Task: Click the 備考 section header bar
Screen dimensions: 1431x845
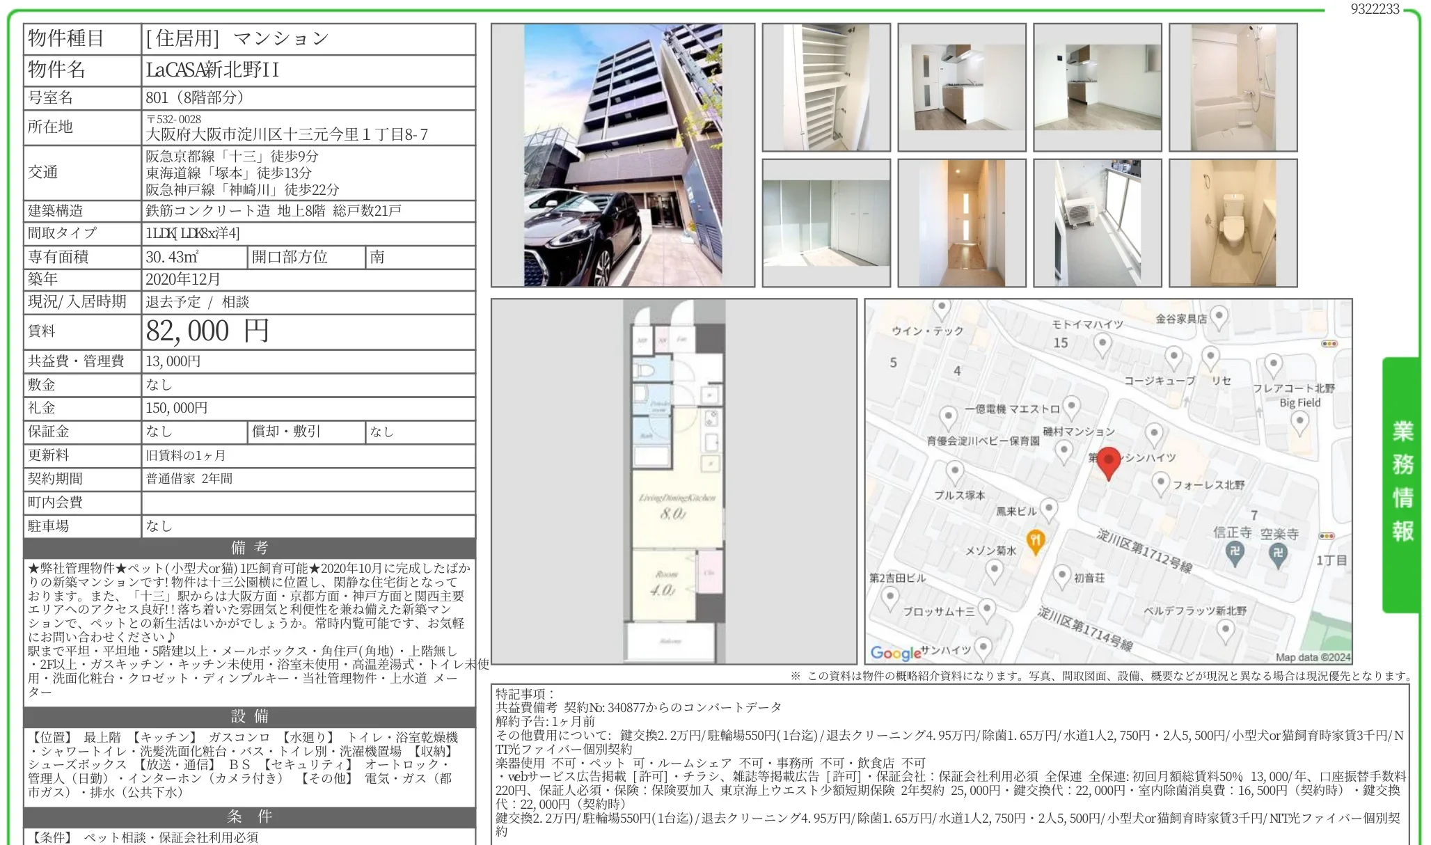Action: tap(249, 548)
